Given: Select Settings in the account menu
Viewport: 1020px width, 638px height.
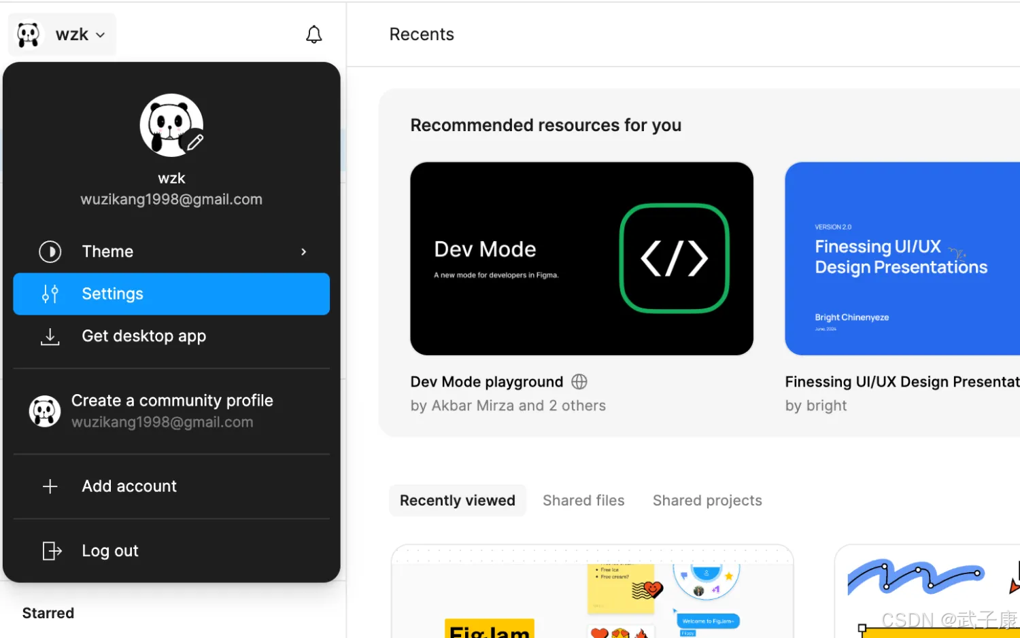Looking at the screenshot, I should tap(171, 294).
